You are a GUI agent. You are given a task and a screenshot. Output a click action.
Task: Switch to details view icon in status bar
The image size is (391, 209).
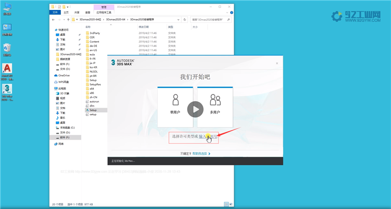226,204
